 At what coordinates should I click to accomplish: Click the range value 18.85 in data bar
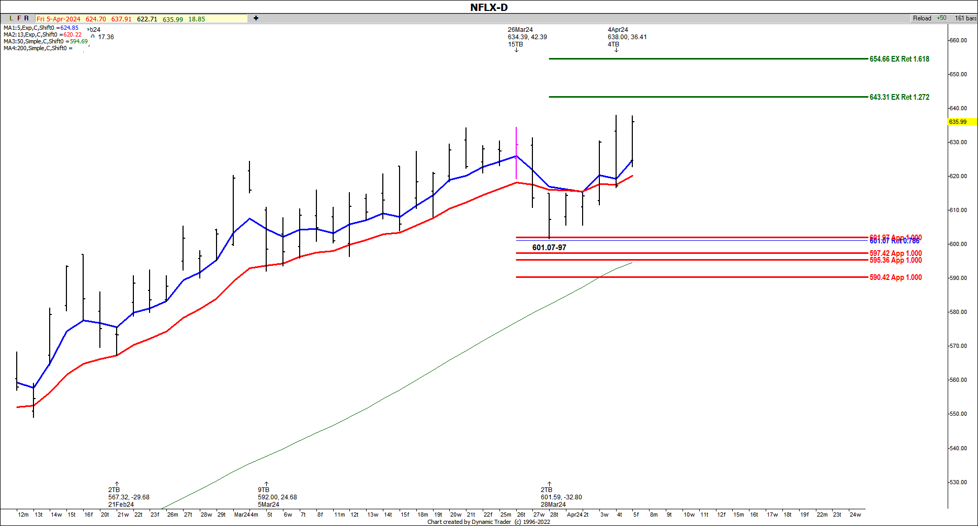coord(197,19)
